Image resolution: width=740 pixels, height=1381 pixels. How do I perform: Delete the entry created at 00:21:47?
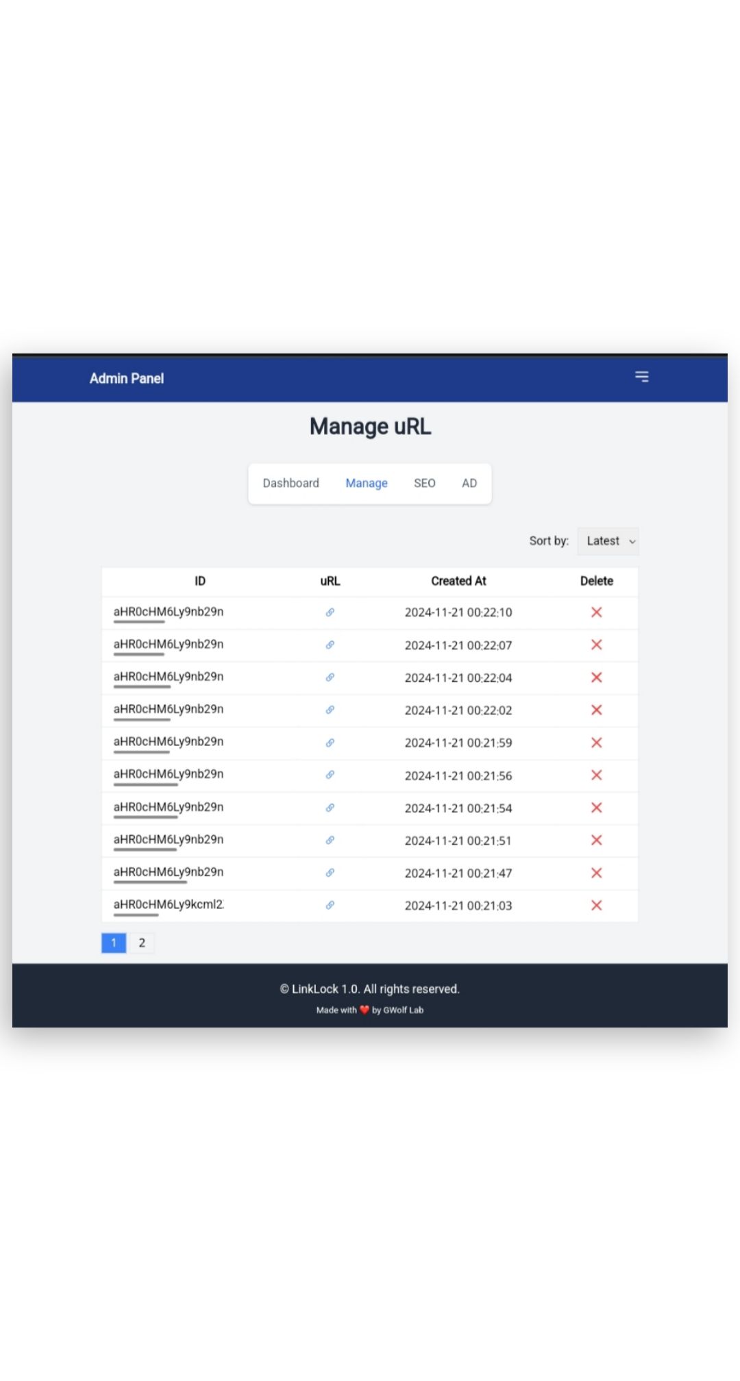pyautogui.click(x=597, y=873)
